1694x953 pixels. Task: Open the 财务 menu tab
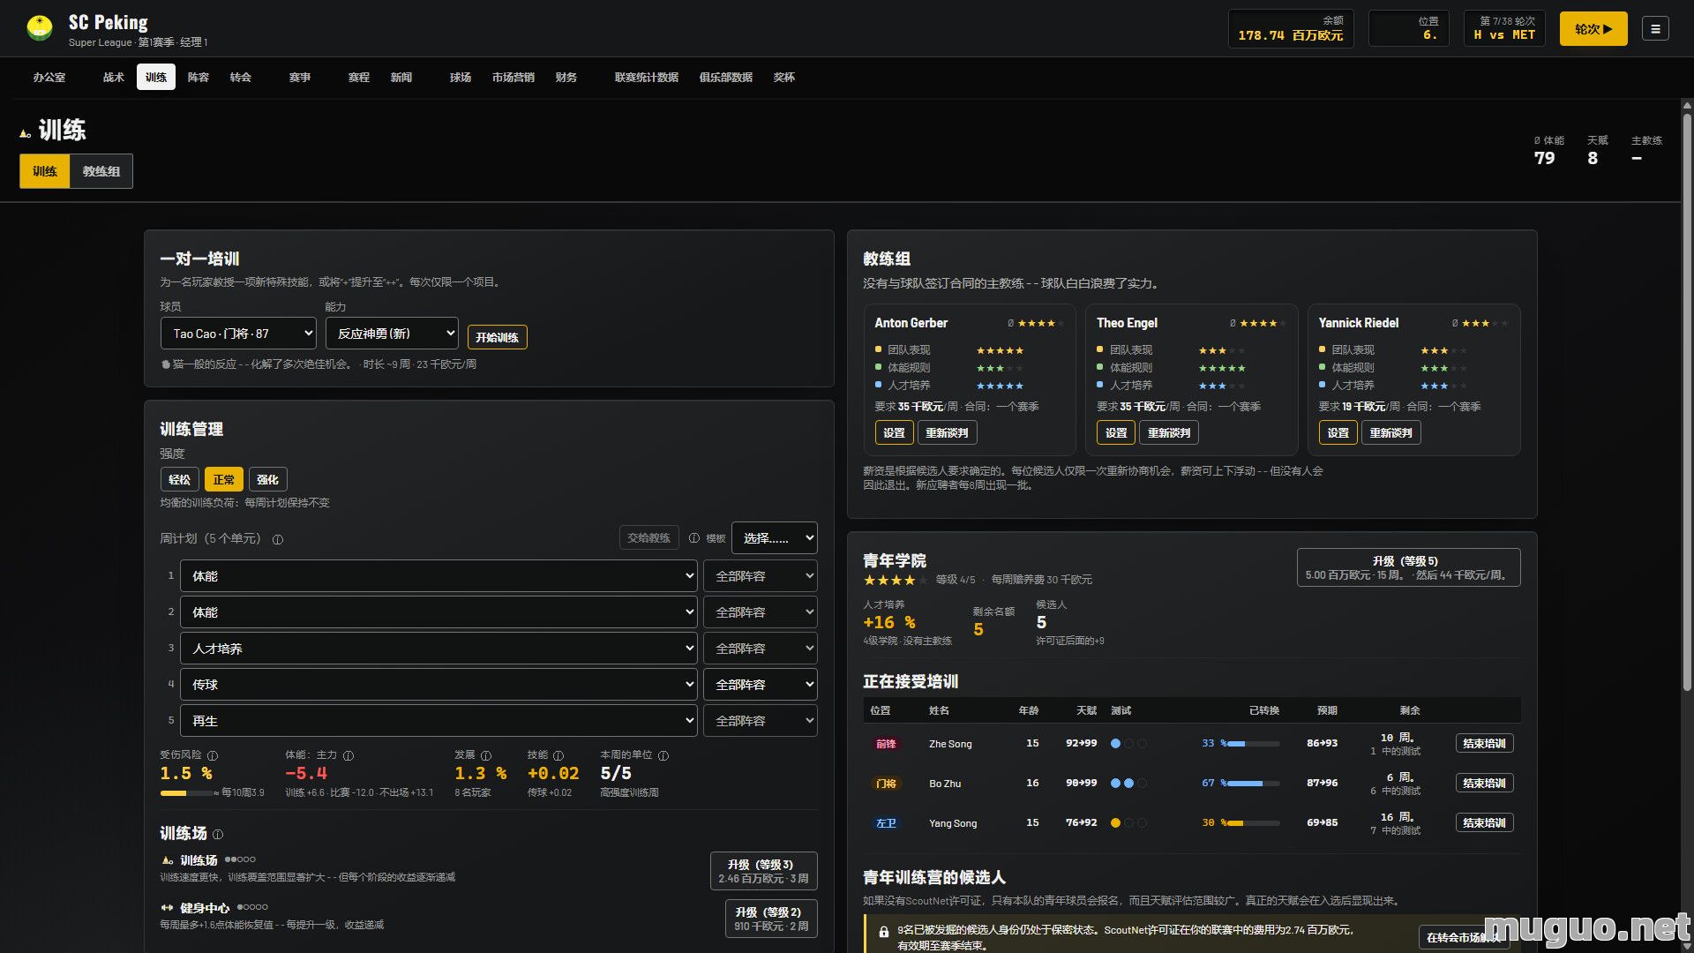566,78
